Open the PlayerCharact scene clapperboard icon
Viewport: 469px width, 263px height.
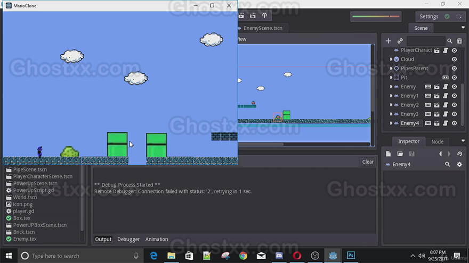tap(436, 50)
